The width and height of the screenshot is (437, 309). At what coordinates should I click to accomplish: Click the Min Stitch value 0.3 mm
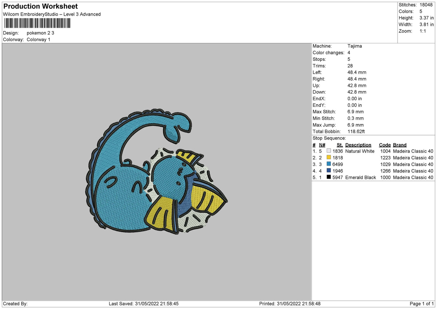[355, 118]
